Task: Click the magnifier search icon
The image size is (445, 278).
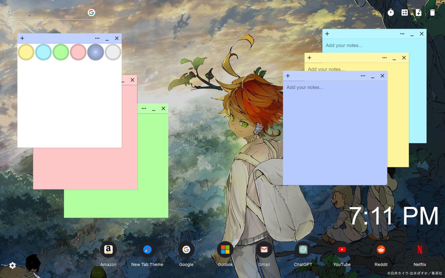Action: click(9, 13)
